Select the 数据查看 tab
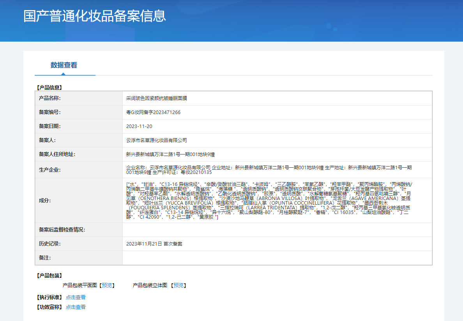Image resolution: width=463 pixels, height=321 pixels. point(64,65)
